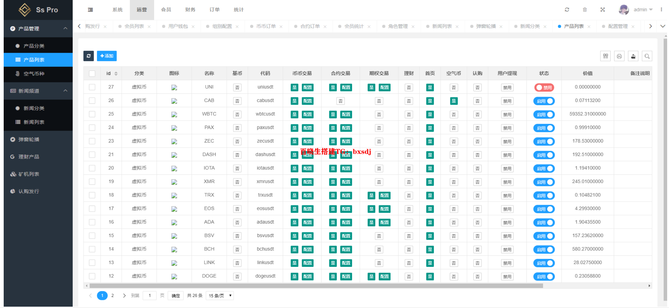Click the jump-to page number field

pyautogui.click(x=149, y=296)
